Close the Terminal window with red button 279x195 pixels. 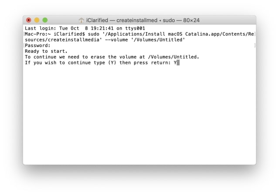point(29,20)
